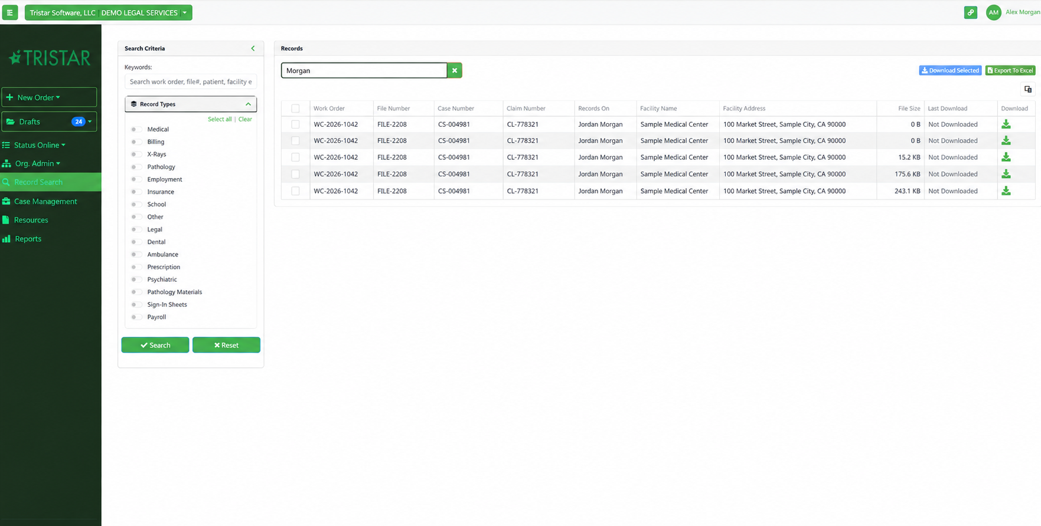This screenshot has height=526, width=1041.
Task: Click the Search button
Action: (x=155, y=345)
